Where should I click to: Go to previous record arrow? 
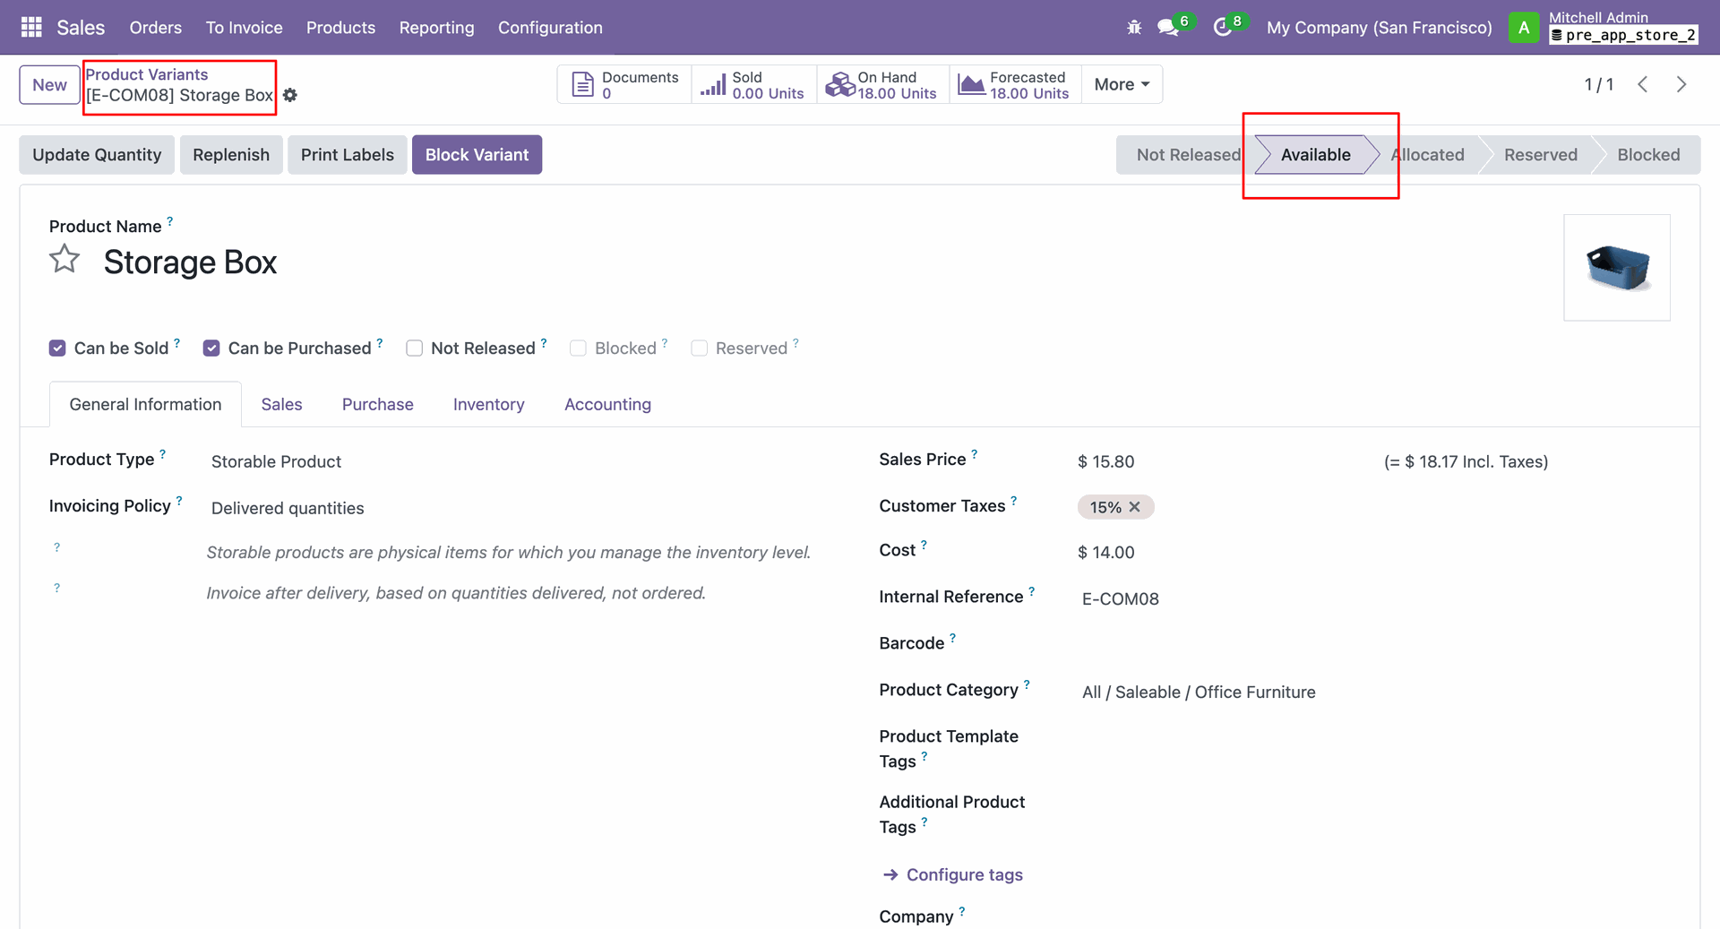tap(1643, 84)
